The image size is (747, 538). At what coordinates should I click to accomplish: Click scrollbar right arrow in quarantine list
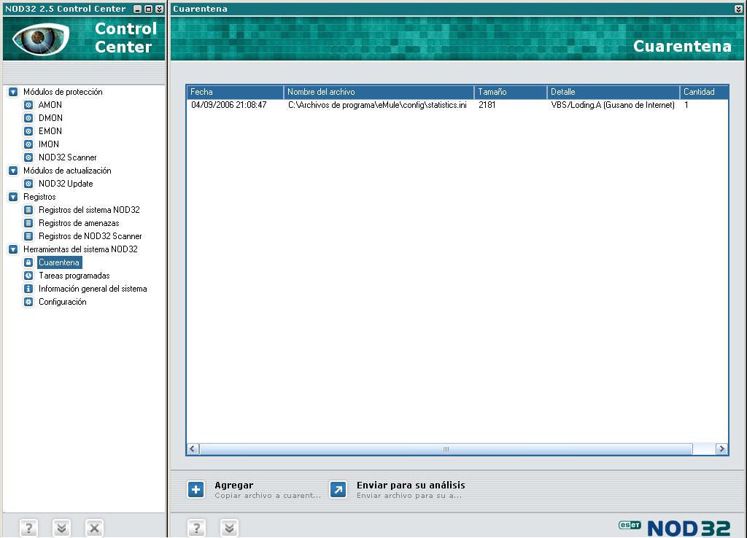721,449
